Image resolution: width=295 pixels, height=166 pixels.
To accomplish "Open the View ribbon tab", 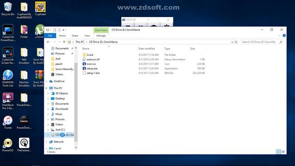I will click(87, 36).
